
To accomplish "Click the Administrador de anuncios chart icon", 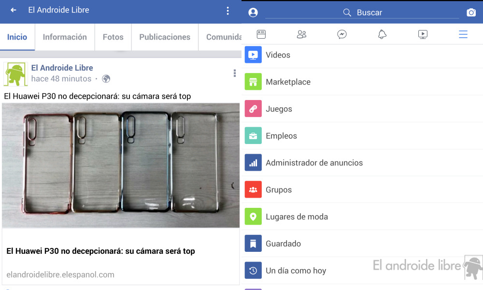I will (x=253, y=162).
